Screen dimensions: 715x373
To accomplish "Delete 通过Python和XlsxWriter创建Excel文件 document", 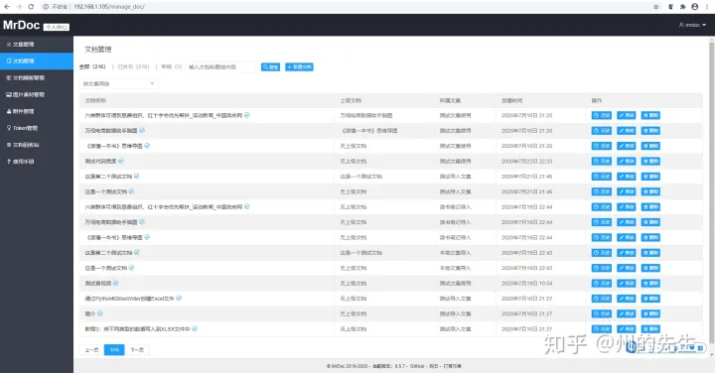I will pyautogui.click(x=650, y=299).
